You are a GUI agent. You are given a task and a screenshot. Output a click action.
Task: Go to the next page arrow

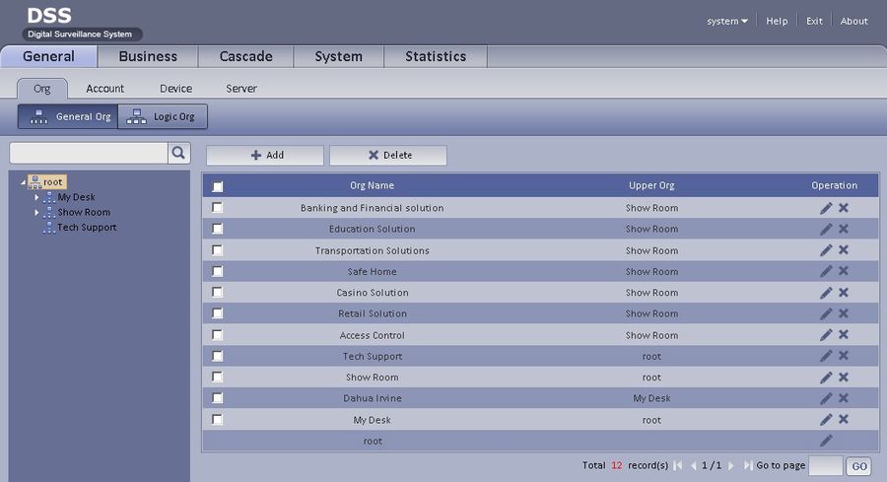(731, 465)
